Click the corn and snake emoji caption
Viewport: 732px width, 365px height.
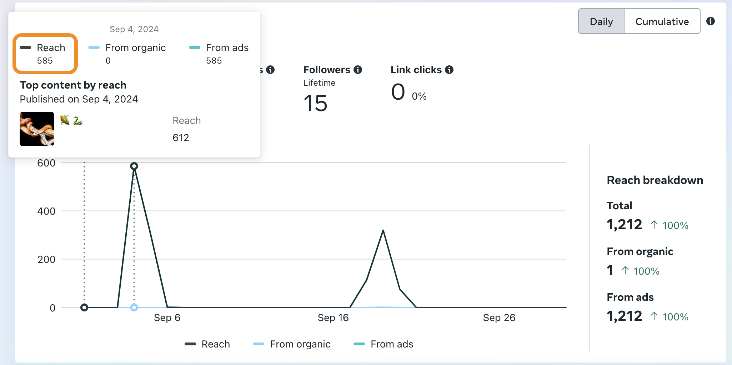71,120
